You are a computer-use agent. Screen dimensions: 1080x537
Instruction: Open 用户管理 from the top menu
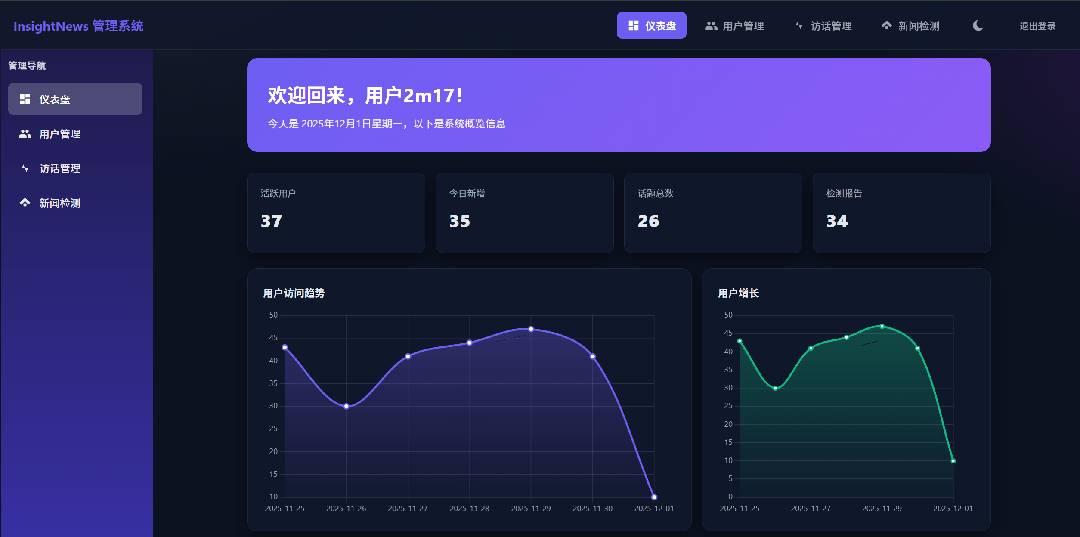click(743, 26)
